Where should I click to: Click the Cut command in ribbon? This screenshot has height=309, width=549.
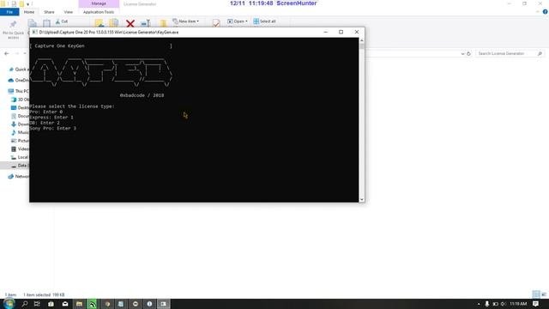click(62, 21)
